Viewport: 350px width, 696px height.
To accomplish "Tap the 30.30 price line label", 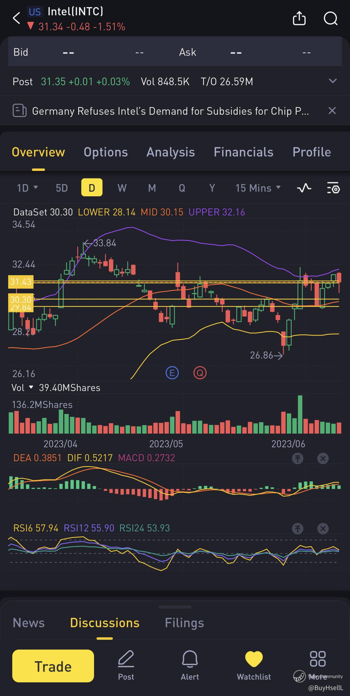I will coord(21,300).
